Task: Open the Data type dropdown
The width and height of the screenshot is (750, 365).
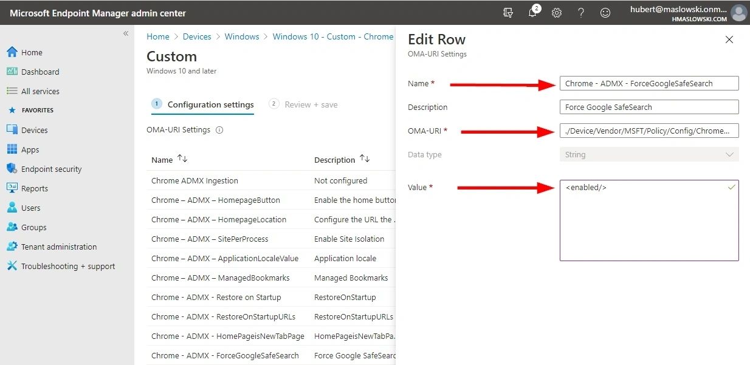Action: coord(649,154)
